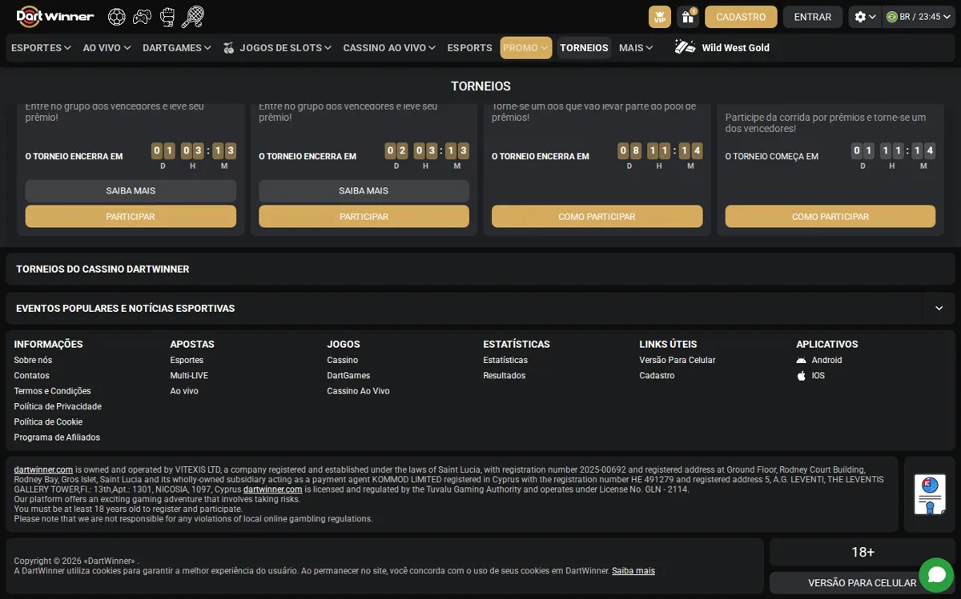The image size is (961, 599).
Task: Click COMO PARTICIPAR on the third tournament card
Action: [x=597, y=217]
